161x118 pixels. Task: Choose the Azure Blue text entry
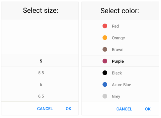pyautogui.click(x=121, y=85)
